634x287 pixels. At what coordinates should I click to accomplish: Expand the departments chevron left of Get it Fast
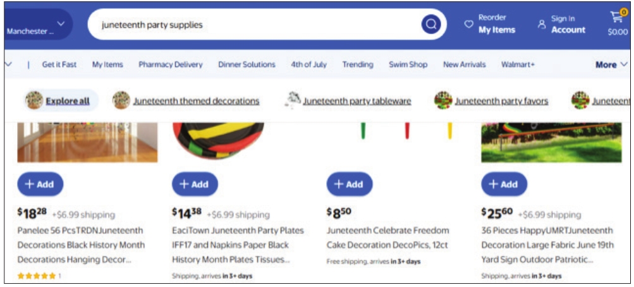[9, 64]
